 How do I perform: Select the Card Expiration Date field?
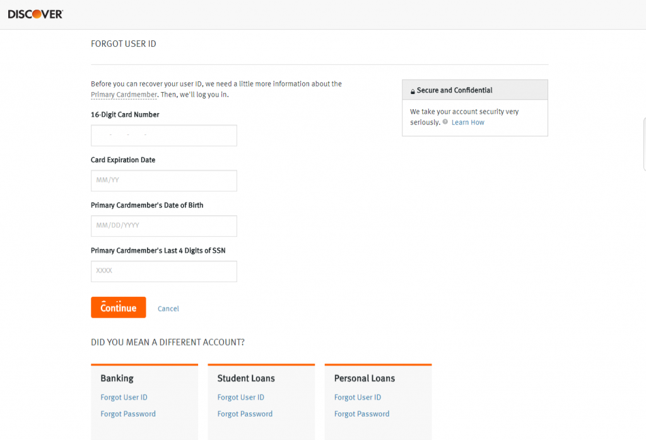[163, 181]
